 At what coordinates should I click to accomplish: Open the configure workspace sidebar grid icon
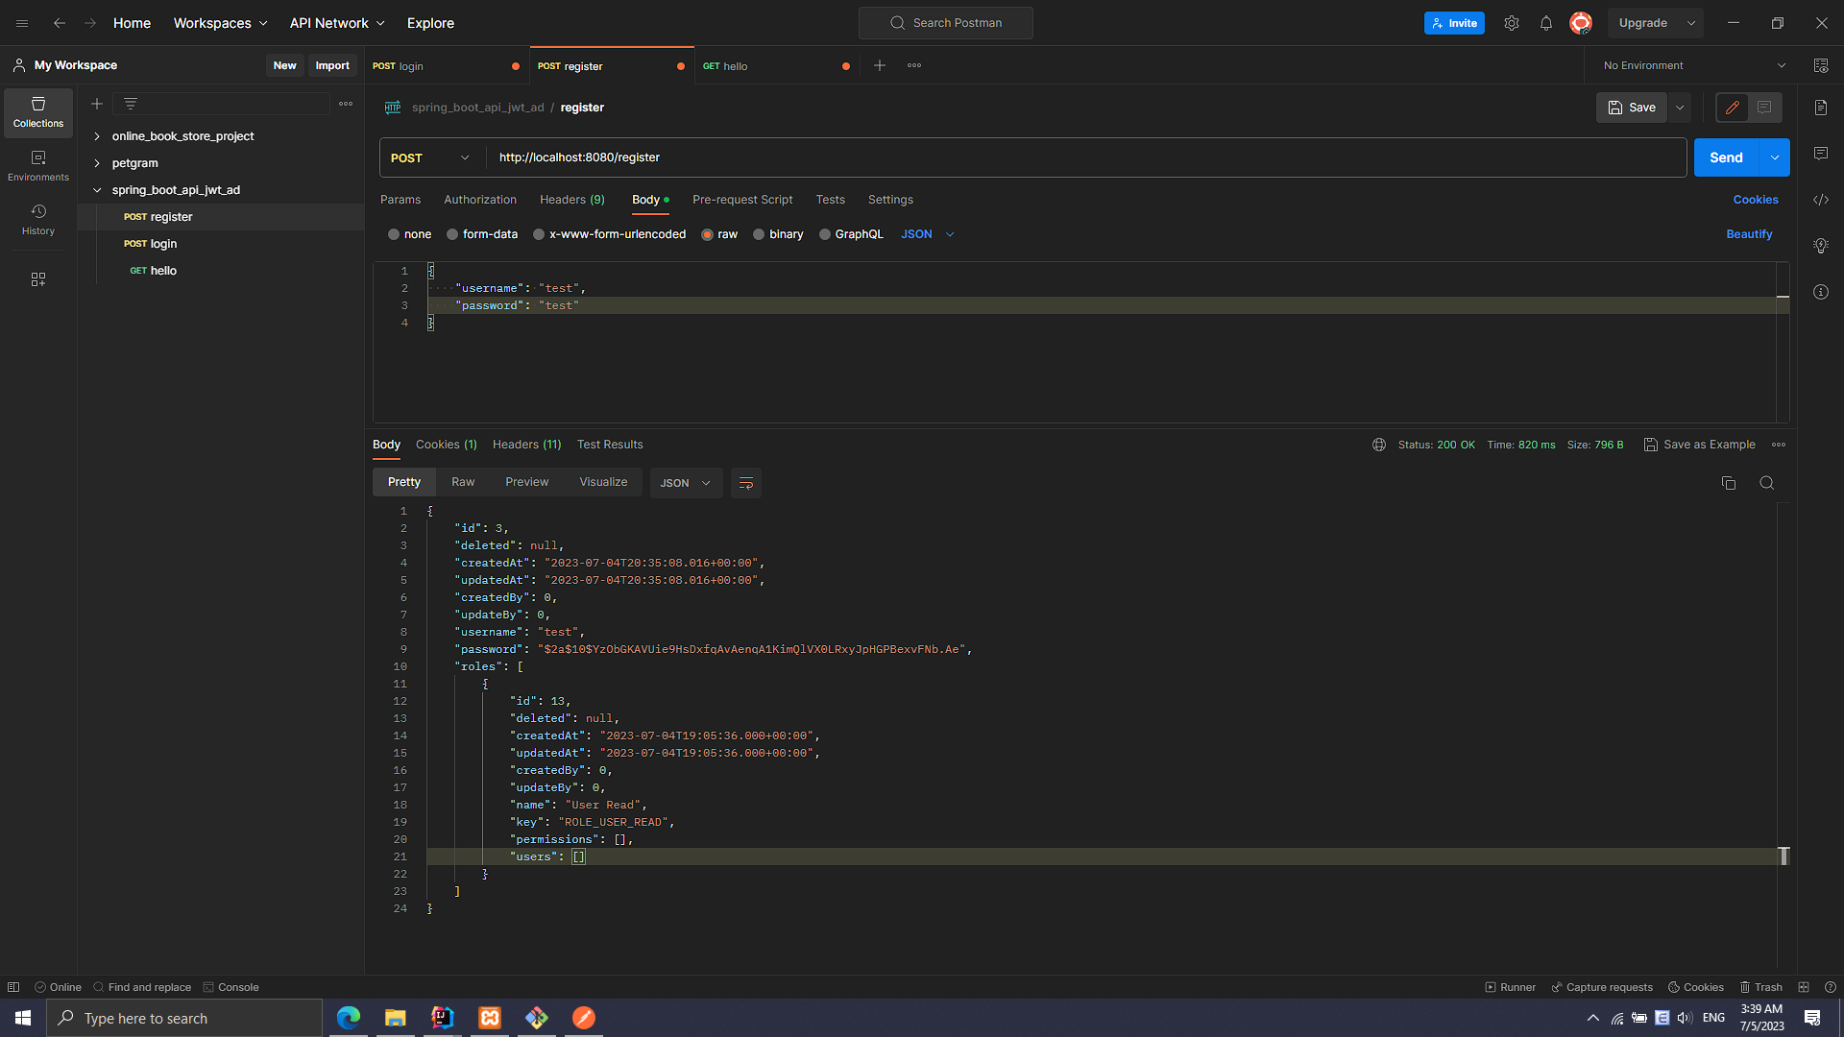point(38,279)
